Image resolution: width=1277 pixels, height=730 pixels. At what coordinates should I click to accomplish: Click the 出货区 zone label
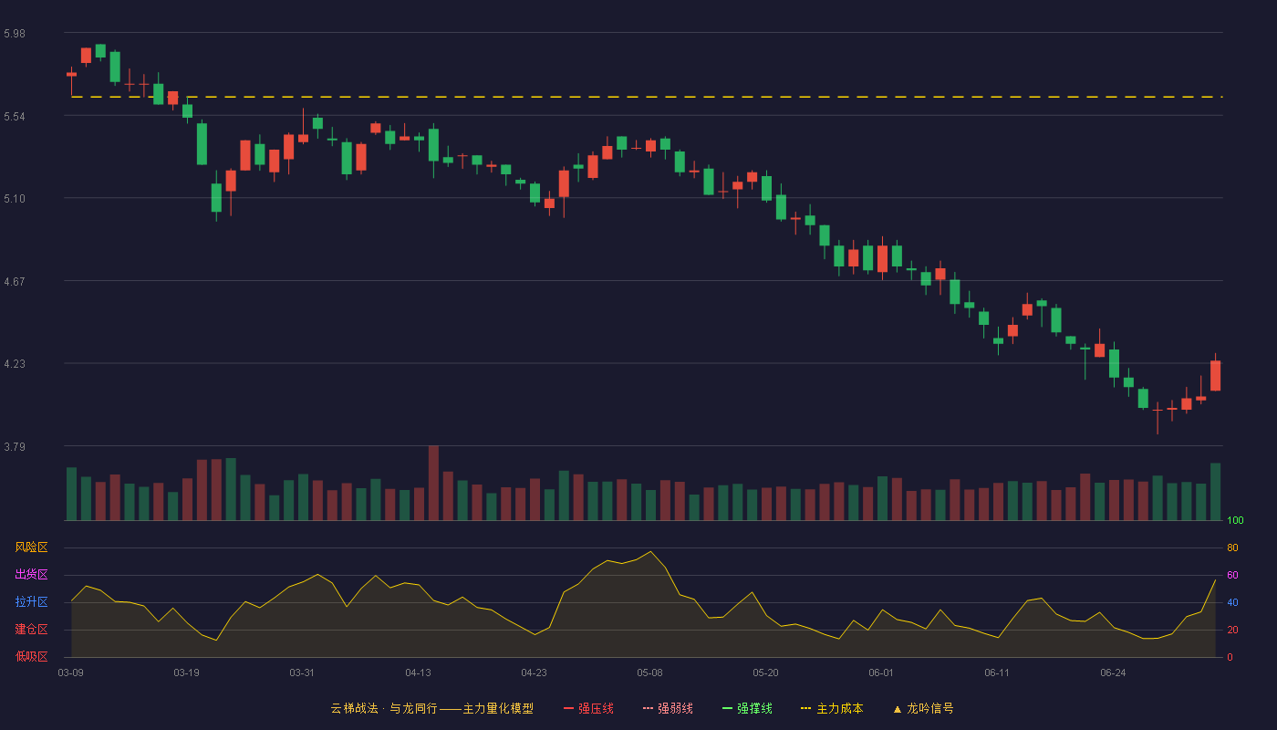(x=31, y=575)
